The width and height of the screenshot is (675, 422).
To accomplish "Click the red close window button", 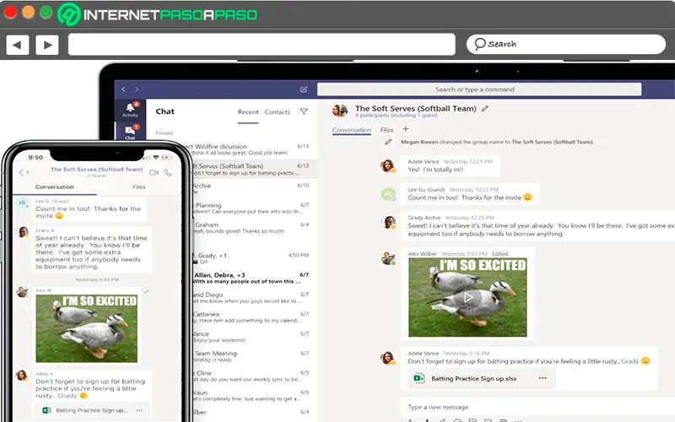I will (10, 12).
